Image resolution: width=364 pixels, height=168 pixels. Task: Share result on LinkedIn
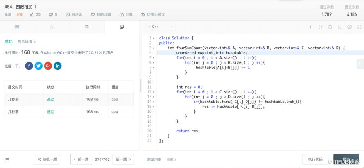click(x=58, y=66)
